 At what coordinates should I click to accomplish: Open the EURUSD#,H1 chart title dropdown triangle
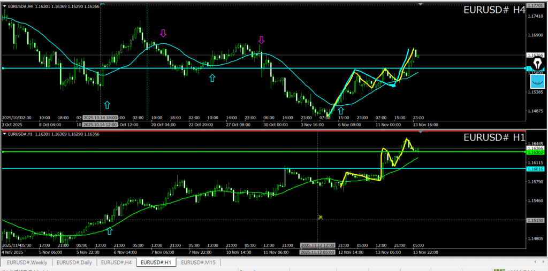pos(5,134)
